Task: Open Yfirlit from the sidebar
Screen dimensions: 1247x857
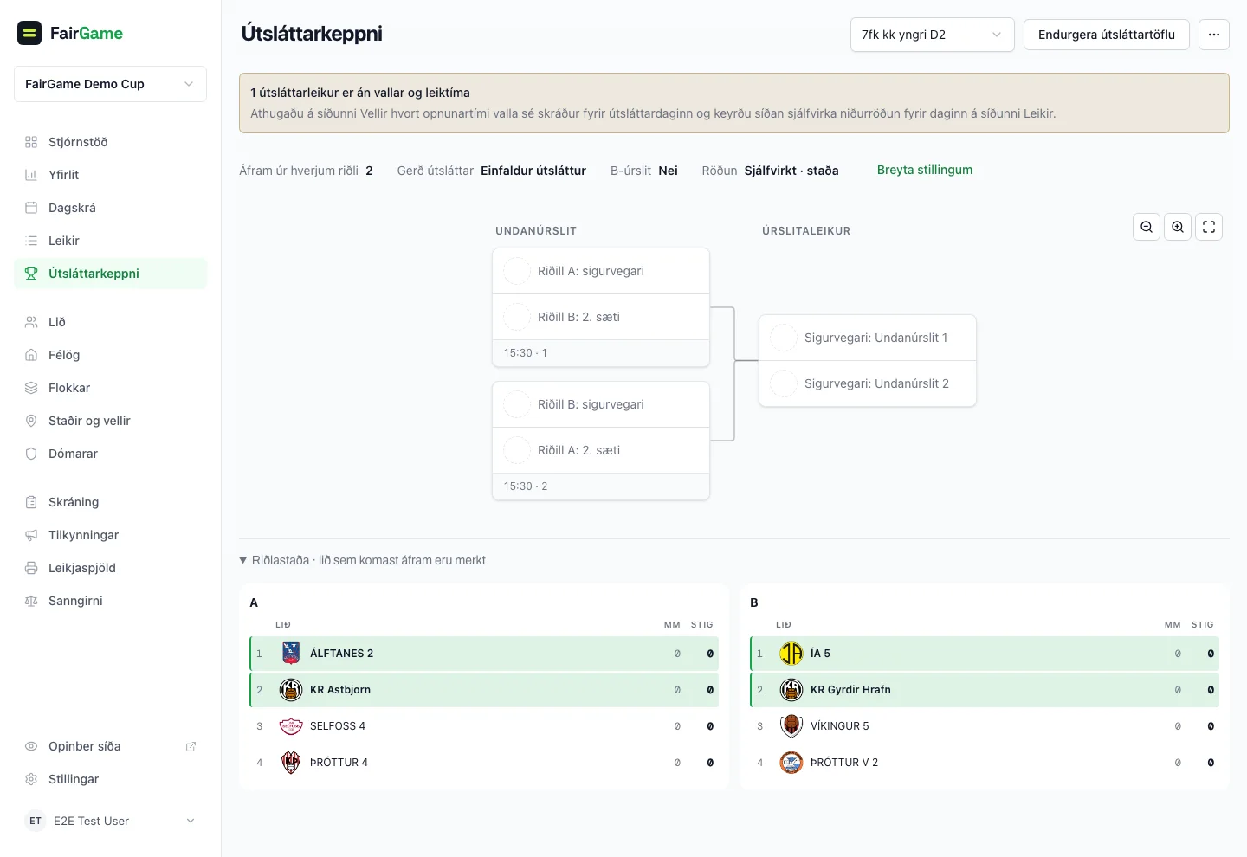Action: pyautogui.click(x=110, y=175)
